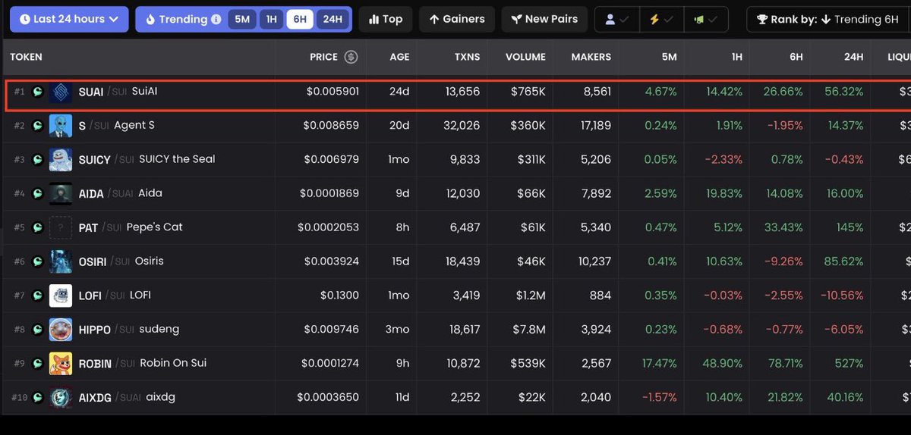Click the AIXDG 5M change -1.57%
The image size is (911, 435).
pos(659,398)
